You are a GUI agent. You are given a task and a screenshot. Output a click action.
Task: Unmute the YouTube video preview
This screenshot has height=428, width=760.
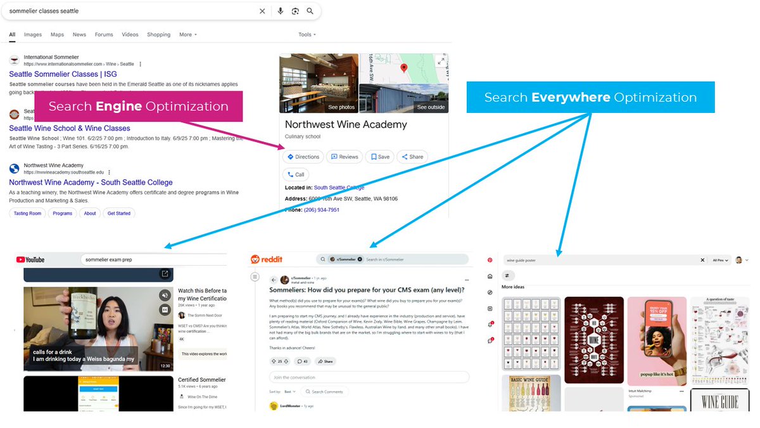click(x=165, y=295)
